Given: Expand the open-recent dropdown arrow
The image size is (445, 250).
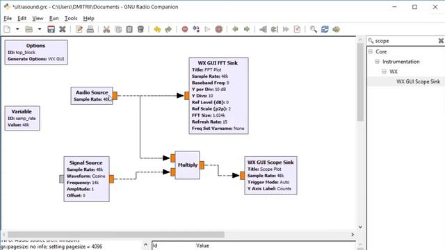Looking at the screenshot, I should [40, 29].
